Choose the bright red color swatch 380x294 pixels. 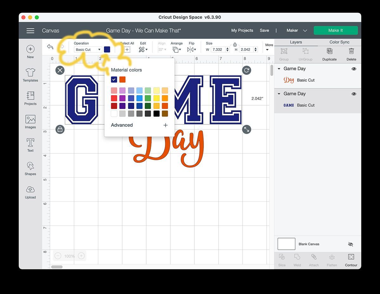[x=114, y=98]
